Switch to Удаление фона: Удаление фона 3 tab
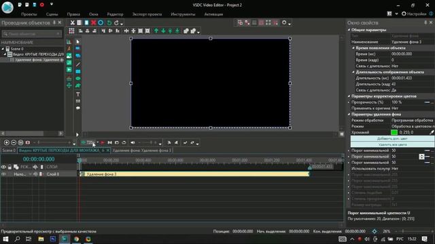 [x=142, y=150]
